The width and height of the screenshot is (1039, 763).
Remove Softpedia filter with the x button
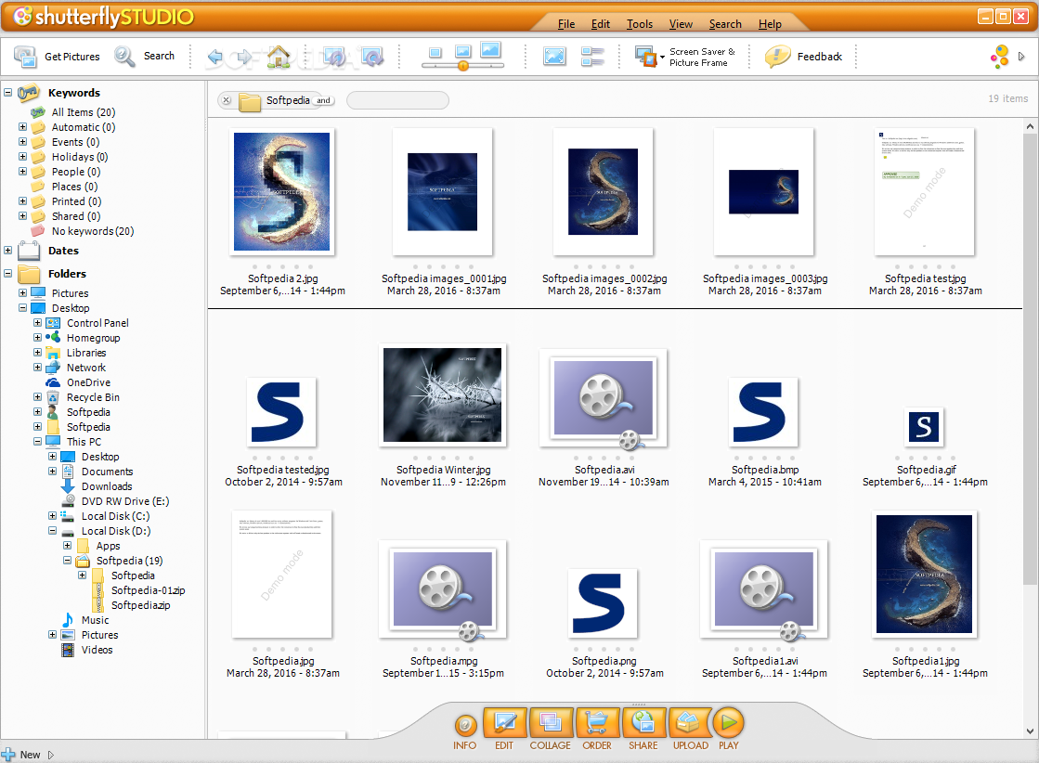point(227,100)
